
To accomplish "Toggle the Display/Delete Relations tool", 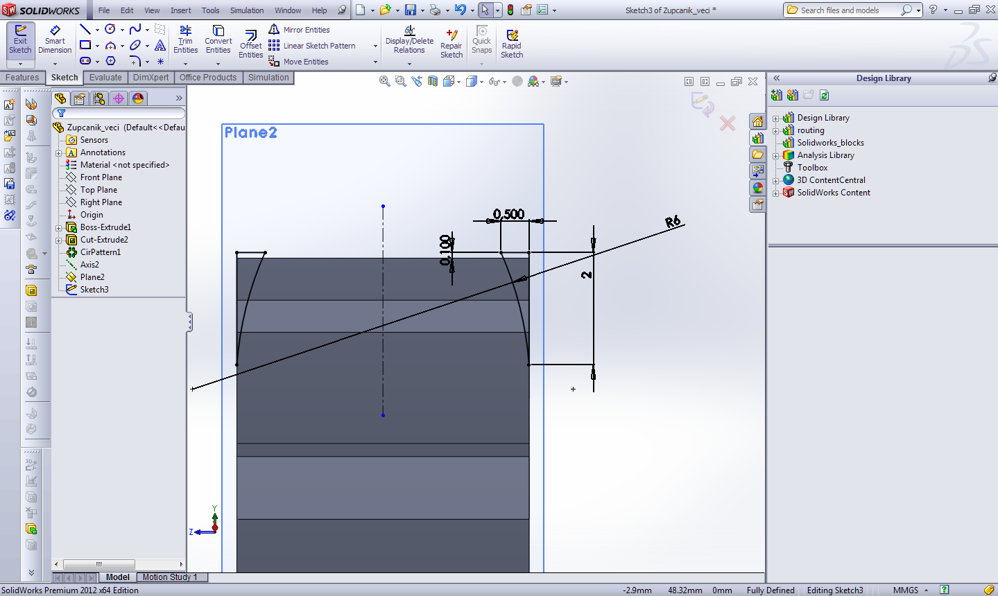I will (x=409, y=40).
